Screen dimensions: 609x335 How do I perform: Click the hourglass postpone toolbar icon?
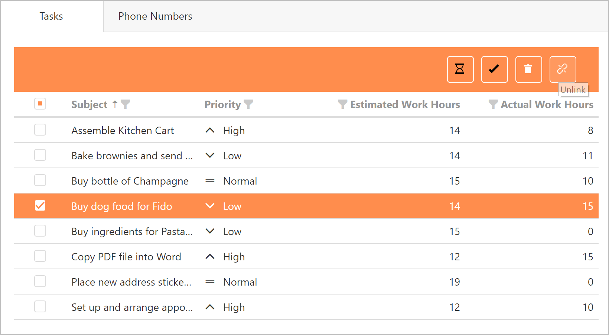(460, 69)
